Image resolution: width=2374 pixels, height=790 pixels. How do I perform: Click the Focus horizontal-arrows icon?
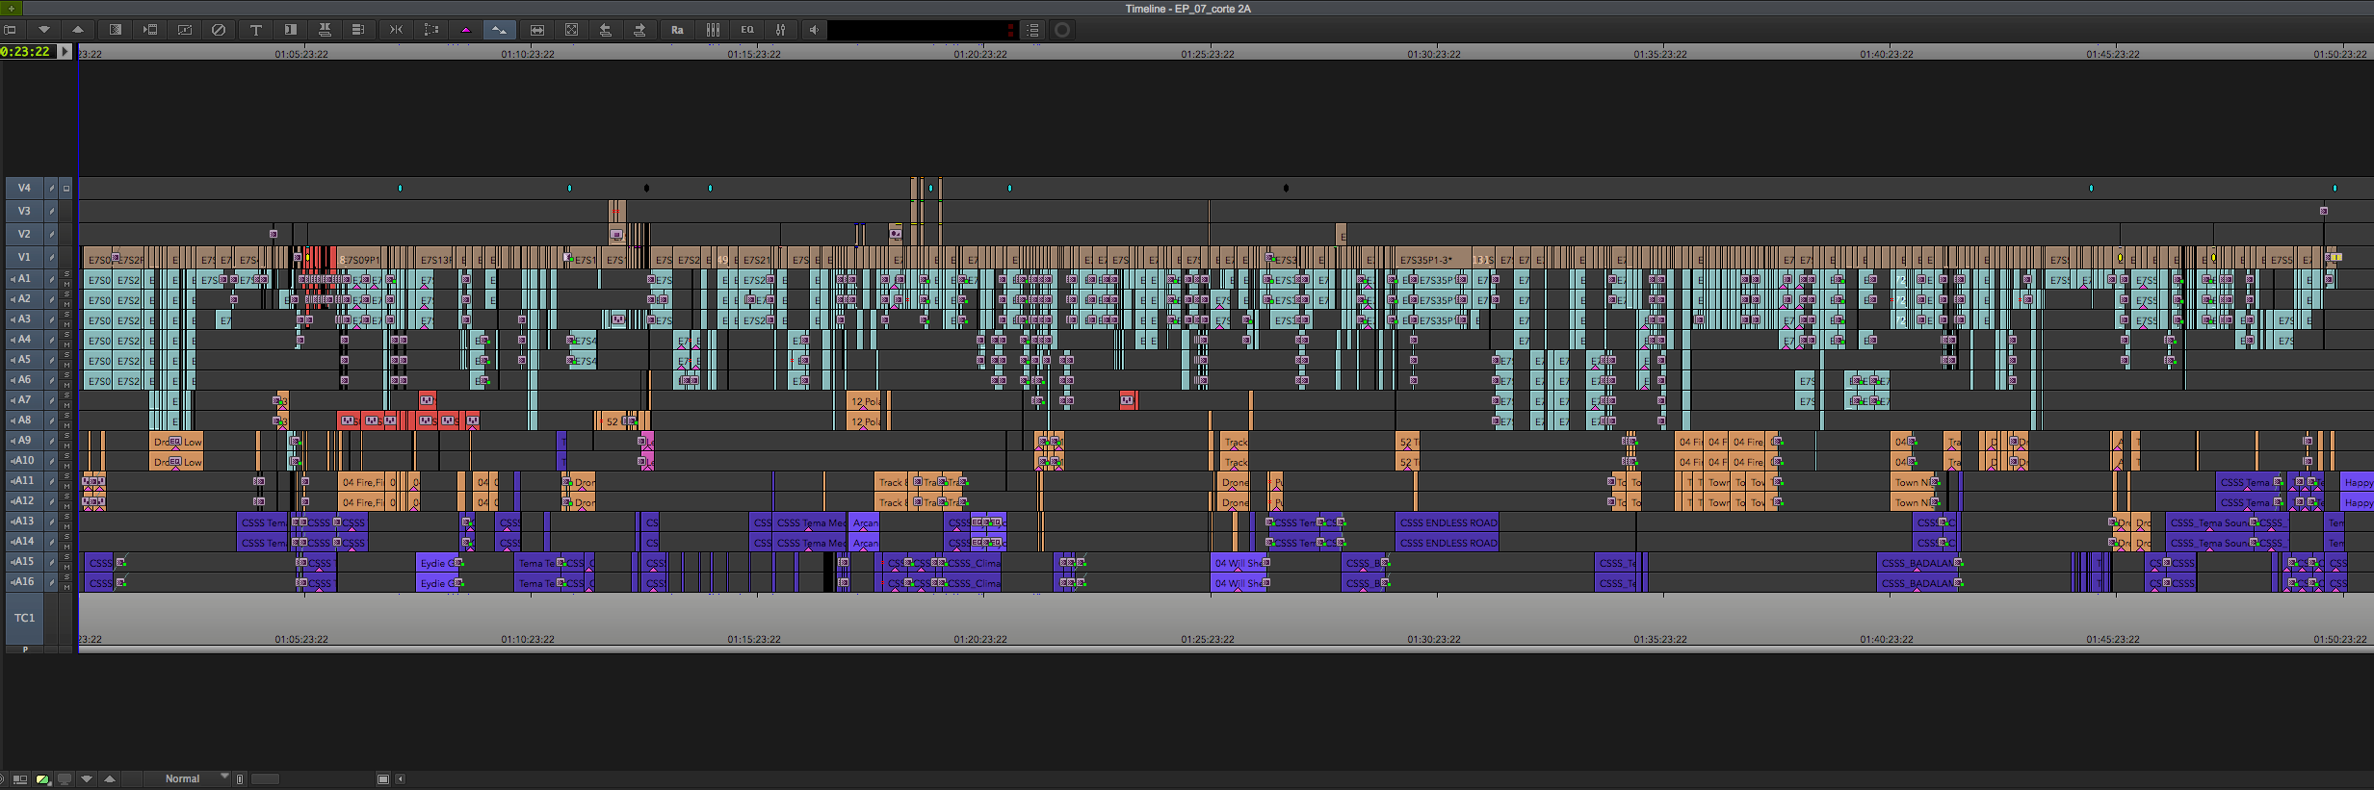[536, 30]
